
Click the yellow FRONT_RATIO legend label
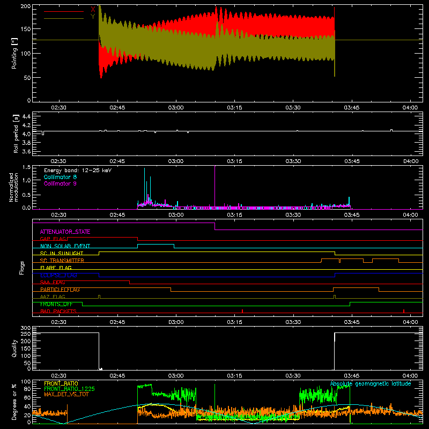(x=61, y=383)
